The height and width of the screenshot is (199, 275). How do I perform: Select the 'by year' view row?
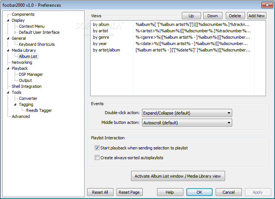tap(173, 44)
